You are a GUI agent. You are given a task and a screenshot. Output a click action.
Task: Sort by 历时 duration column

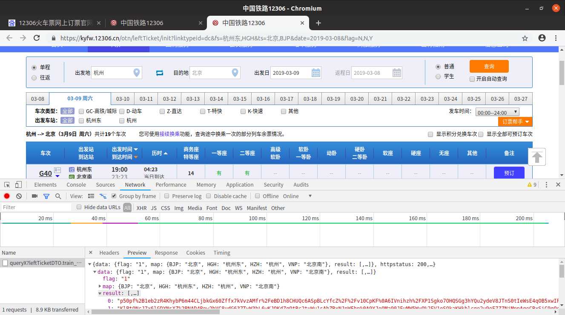point(160,153)
